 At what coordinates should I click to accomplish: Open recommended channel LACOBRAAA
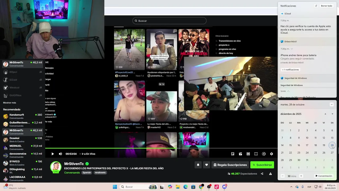pos(23,178)
